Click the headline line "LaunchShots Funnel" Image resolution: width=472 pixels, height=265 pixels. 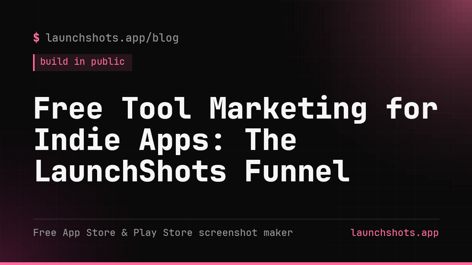(x=192, y=172)
